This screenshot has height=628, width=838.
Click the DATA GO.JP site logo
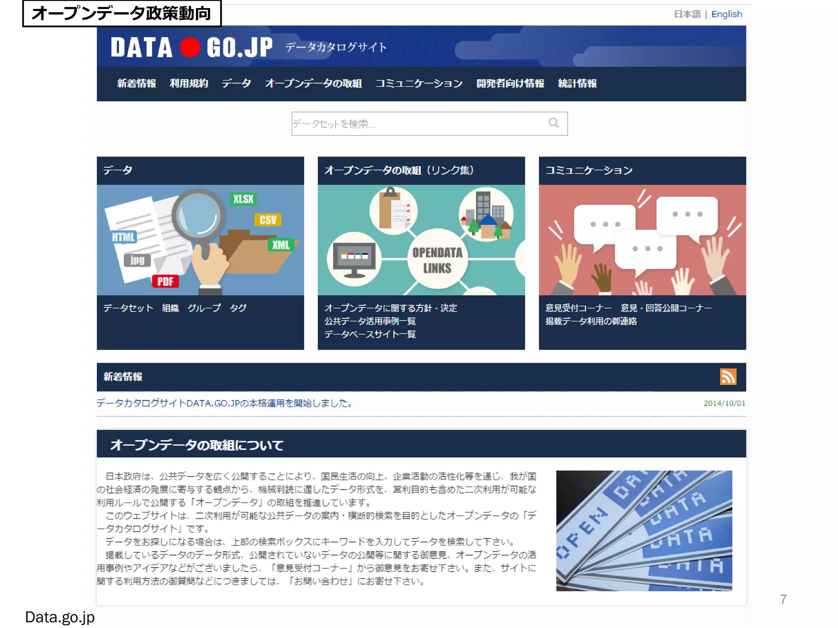[191, 47]
